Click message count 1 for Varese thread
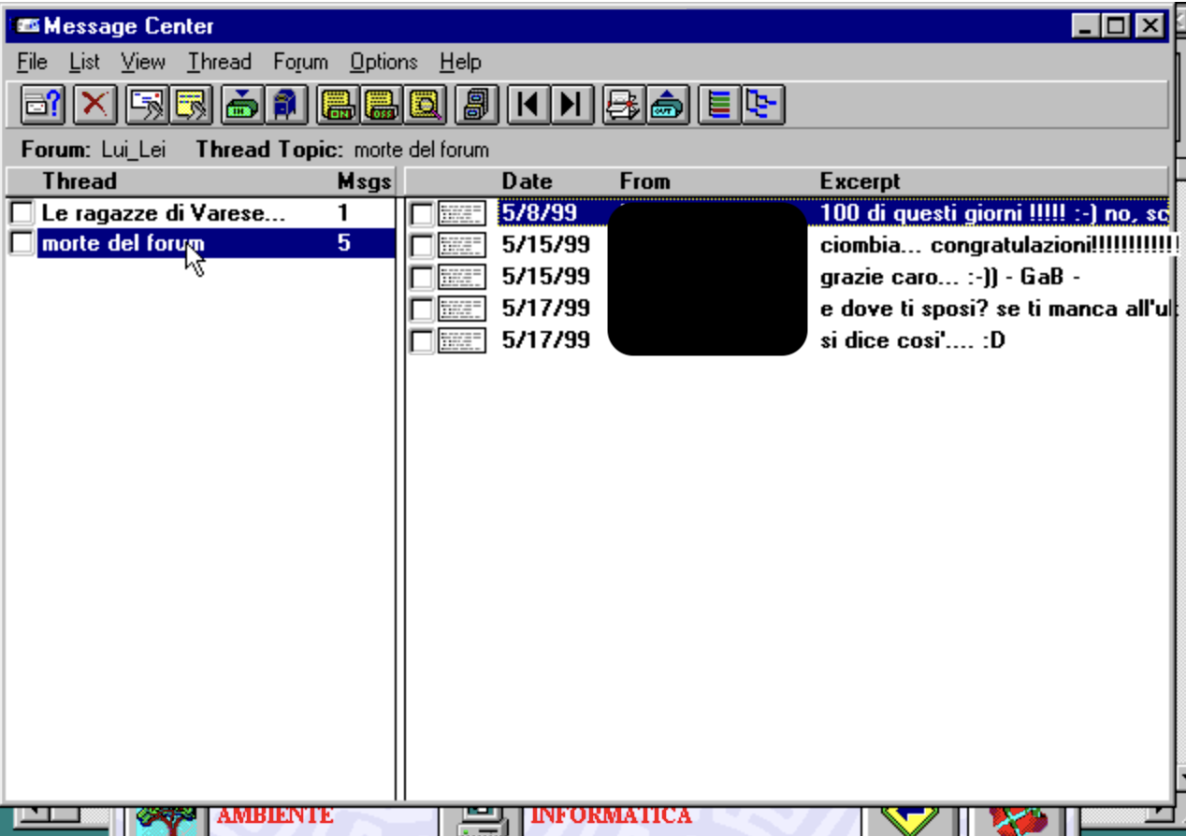1186x836 pixels. pos(343,213)
